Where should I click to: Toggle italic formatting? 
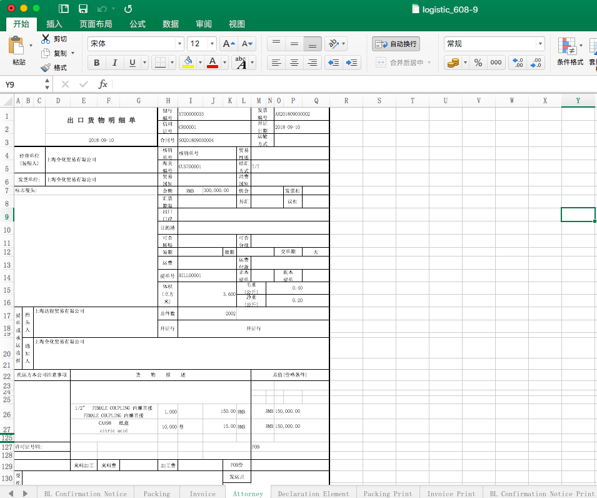114,63
